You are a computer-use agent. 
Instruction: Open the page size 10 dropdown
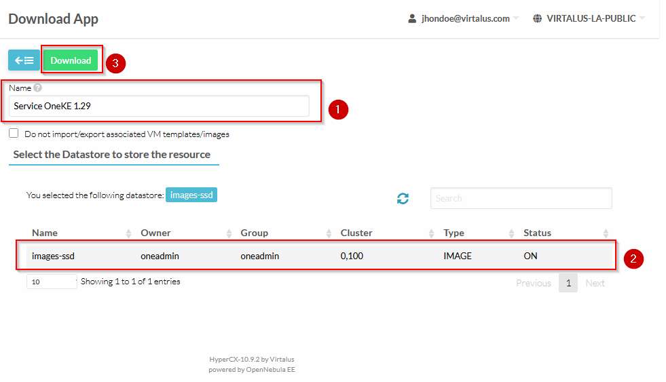tap(52, 282)
